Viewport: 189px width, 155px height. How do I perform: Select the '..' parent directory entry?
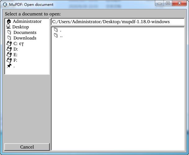[x=118, y=36]
